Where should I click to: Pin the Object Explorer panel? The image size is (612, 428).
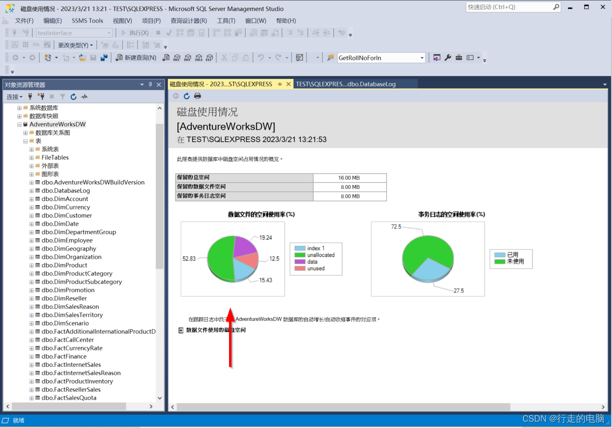tap(150, 85)
